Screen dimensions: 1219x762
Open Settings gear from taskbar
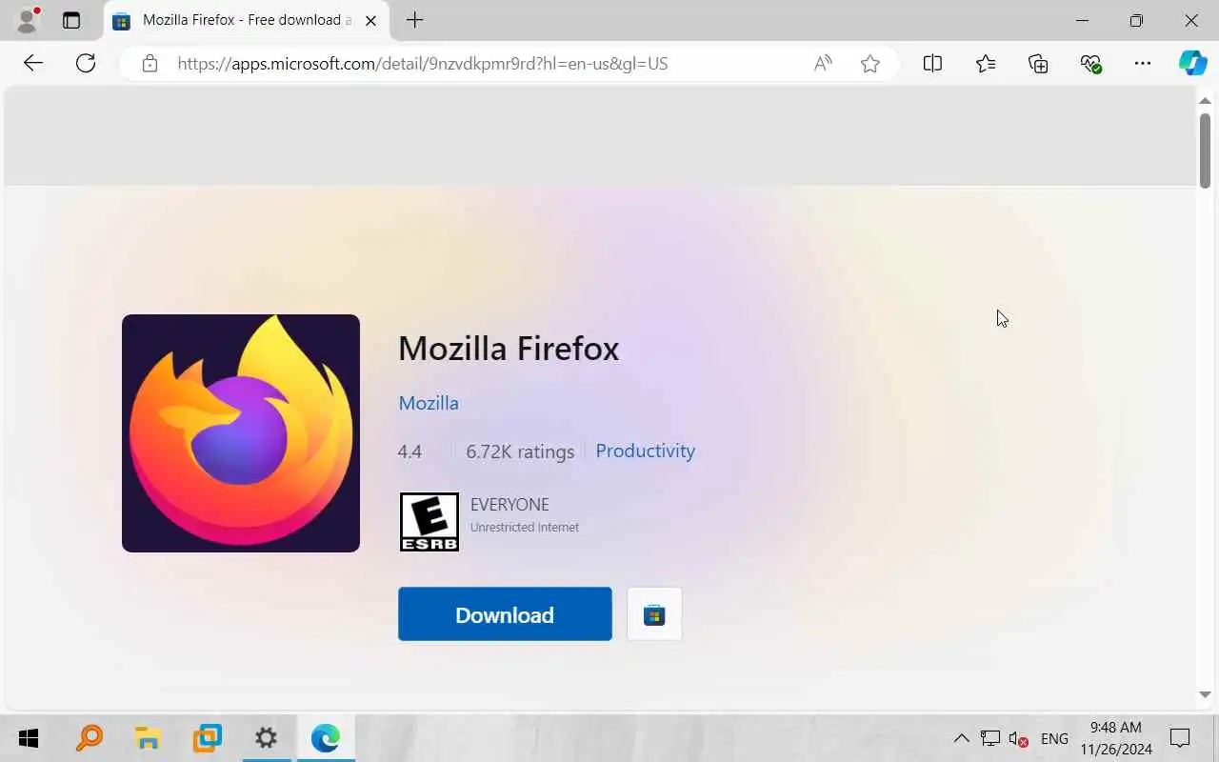(x=266, y=738)
